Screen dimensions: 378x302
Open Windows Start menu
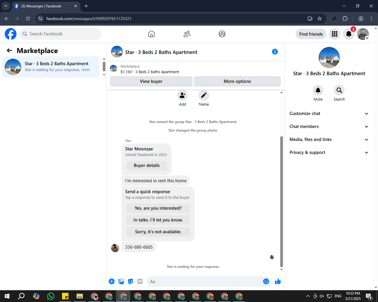pyautogui.click(x=7, y=296)
